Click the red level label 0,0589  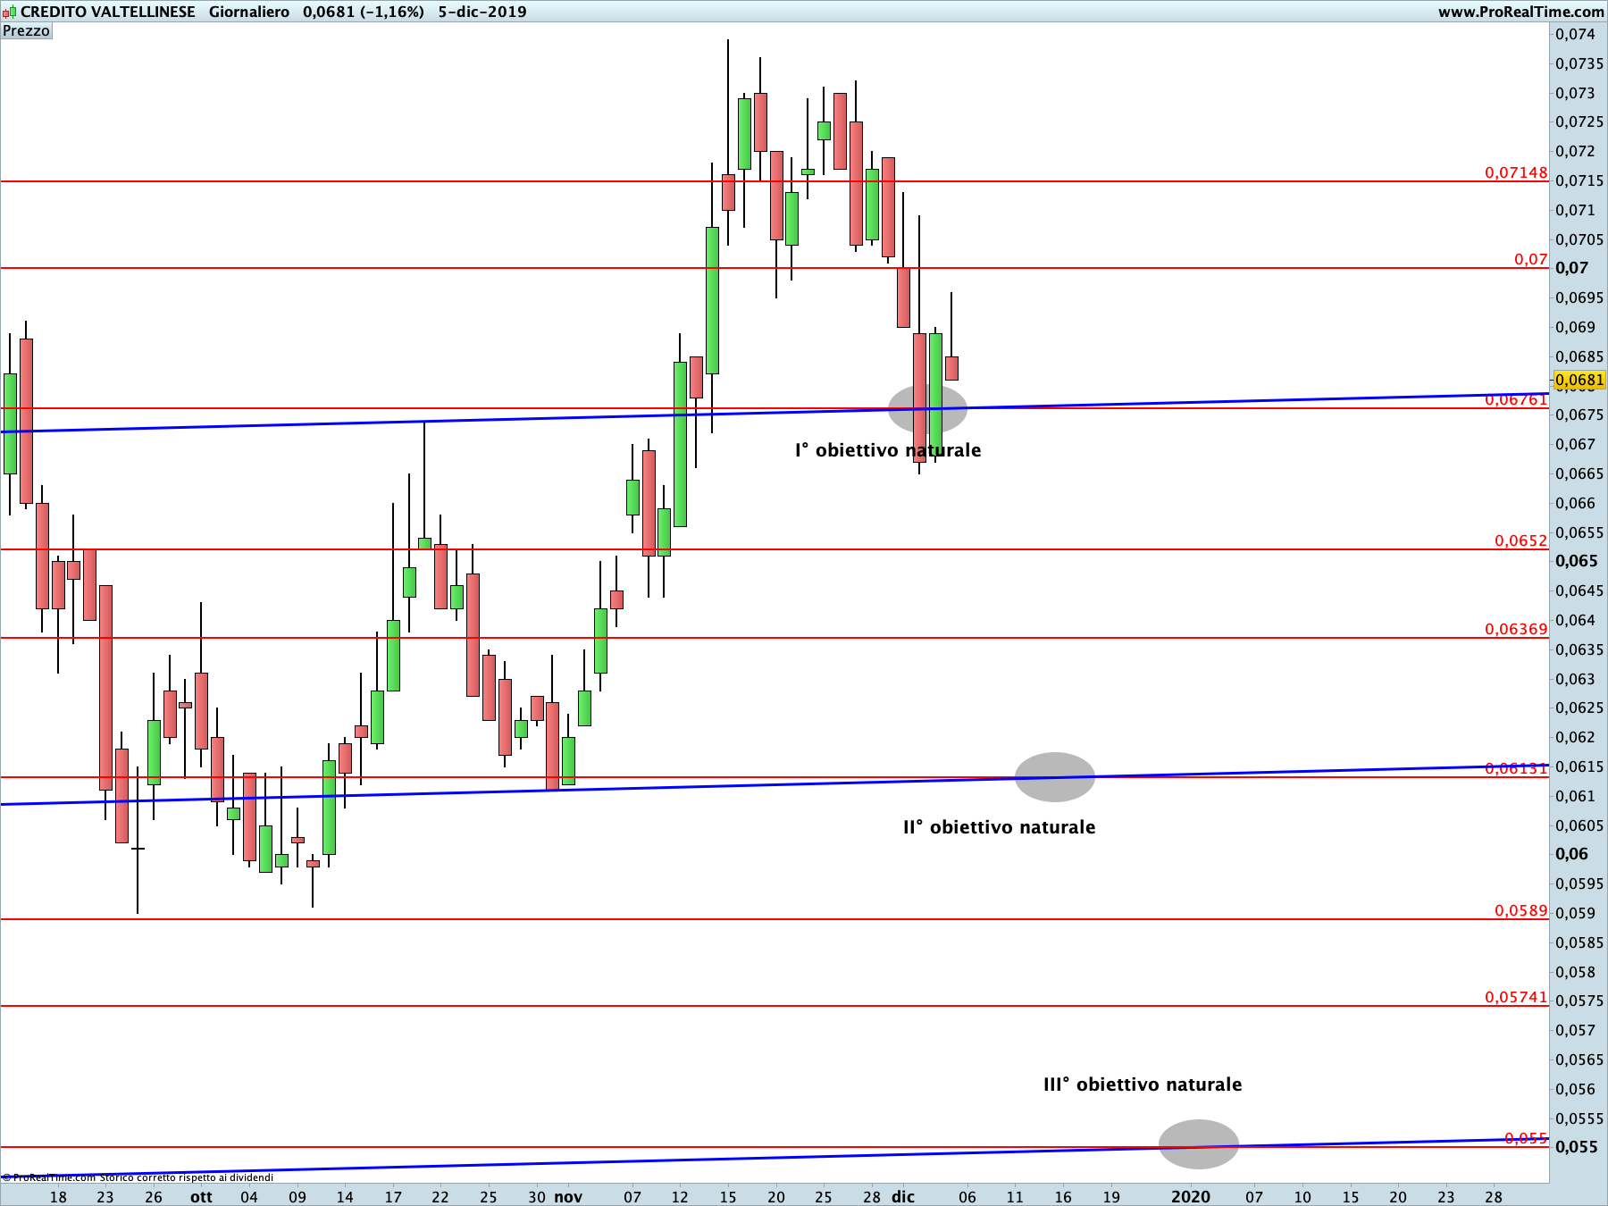(x=1521, y=910)
